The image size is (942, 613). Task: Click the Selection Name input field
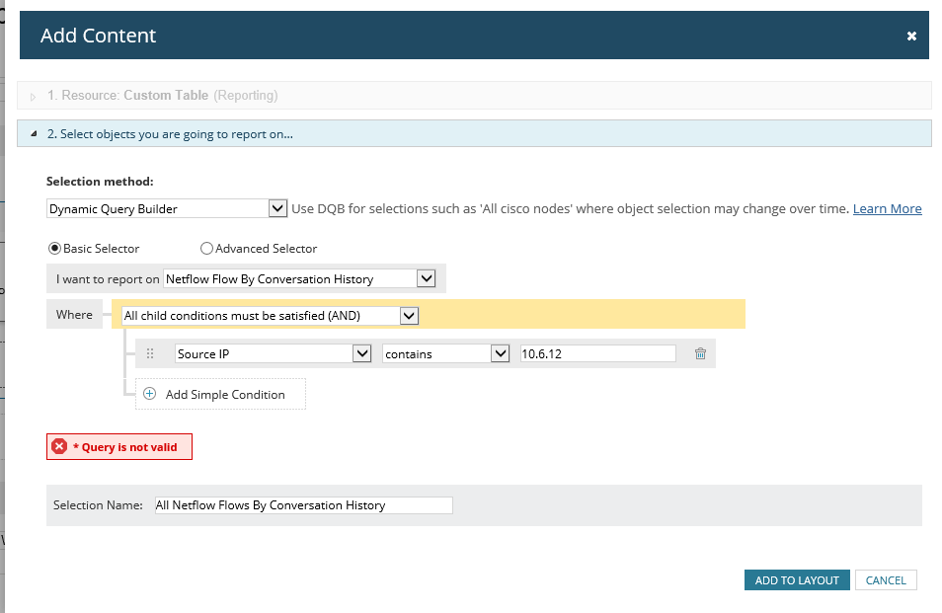(x=303, y=505)
